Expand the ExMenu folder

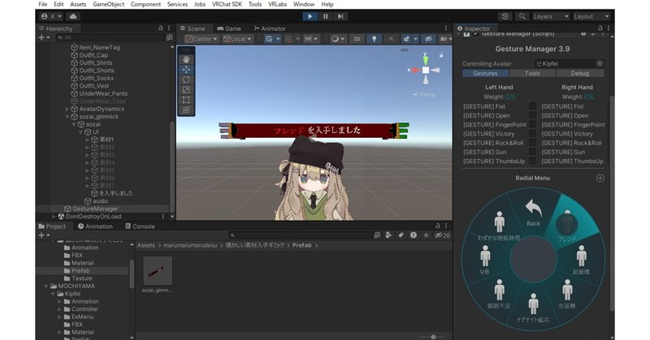click(59, 316)
